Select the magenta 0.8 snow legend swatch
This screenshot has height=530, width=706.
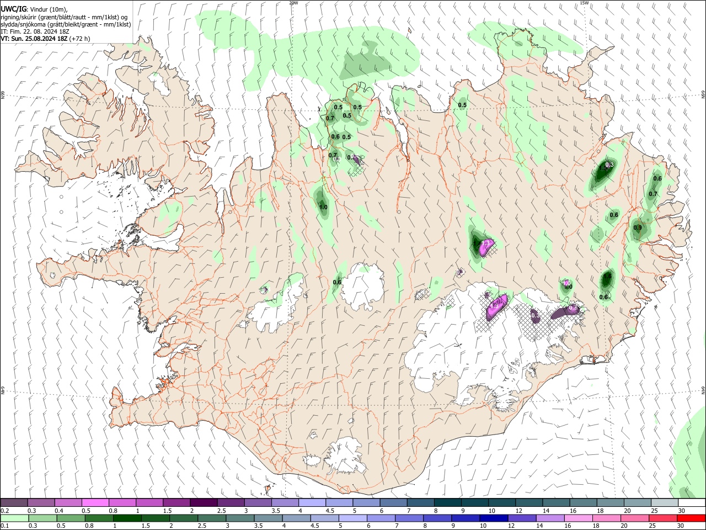click(x=122, y=503)
